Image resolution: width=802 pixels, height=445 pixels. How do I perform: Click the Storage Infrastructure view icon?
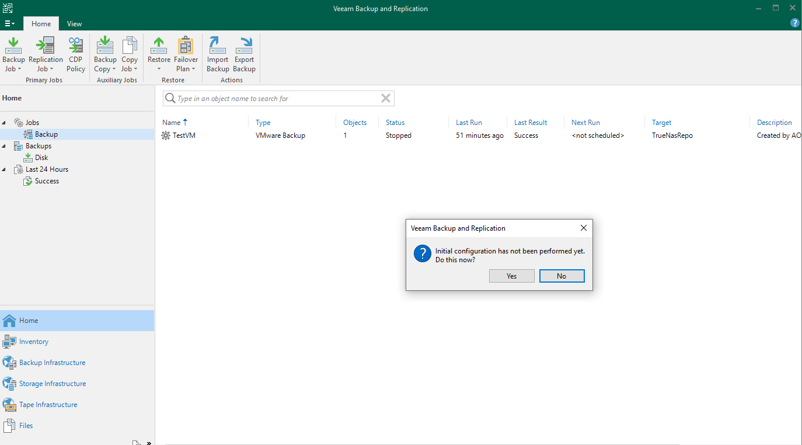[x=9, y=384]
